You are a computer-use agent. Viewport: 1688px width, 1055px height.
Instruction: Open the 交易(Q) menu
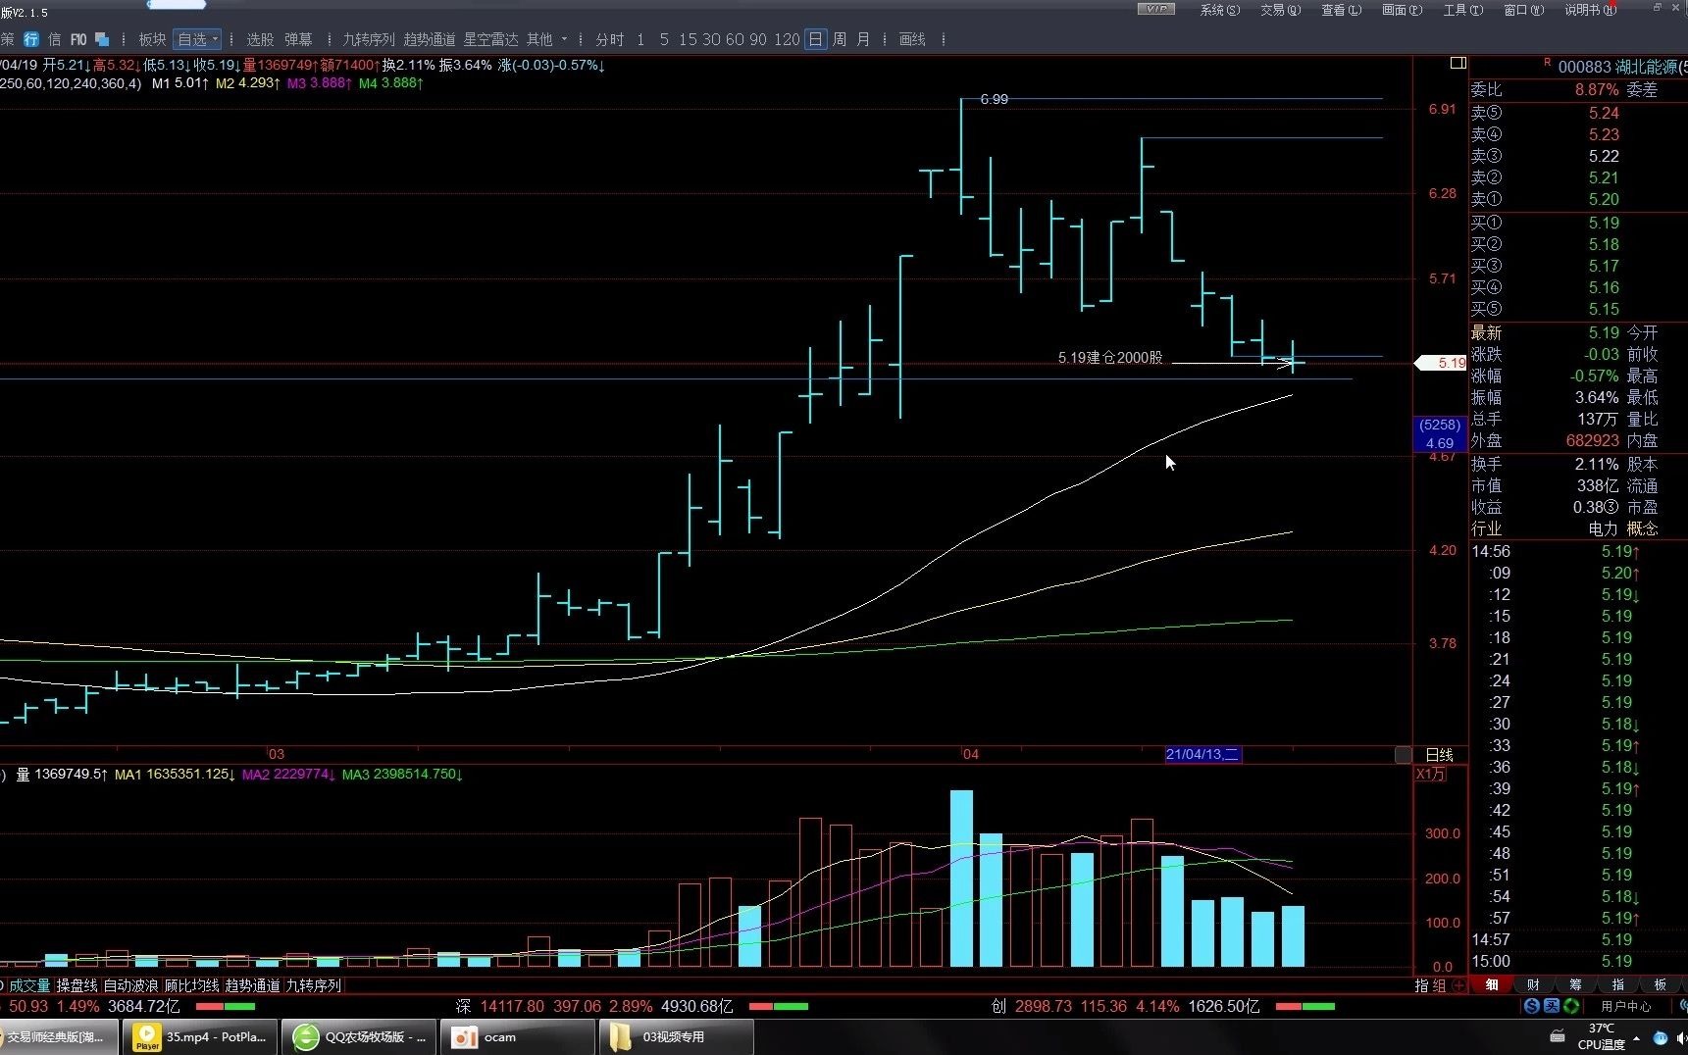(1280, 10)
